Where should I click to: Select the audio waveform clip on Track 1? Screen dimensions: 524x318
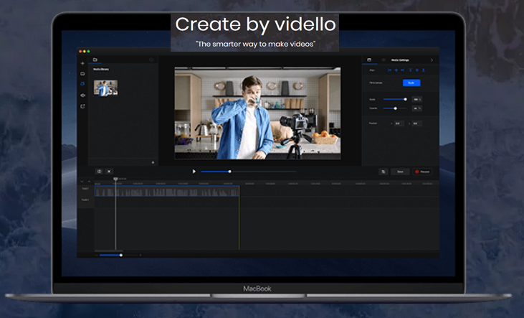pos(167,192)
